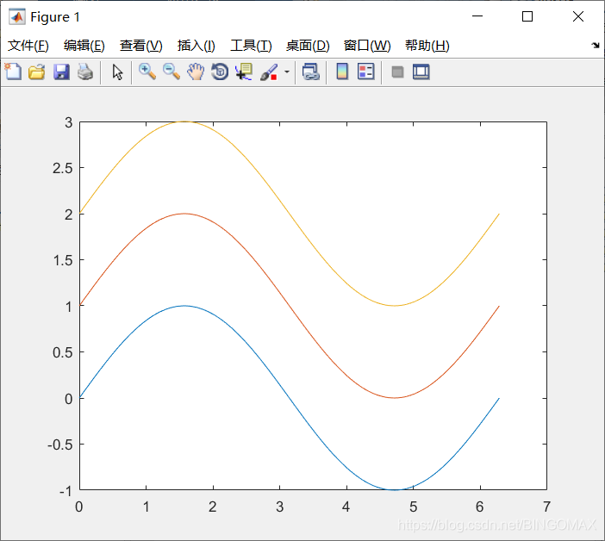Click the New Figure icon
This screenshot has width=605, height=541.
[x=13, y=72]
